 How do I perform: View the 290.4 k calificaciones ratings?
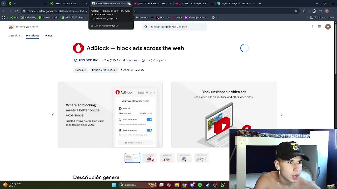click(125, 60)
